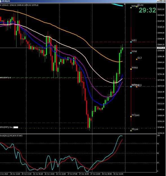Click the 30 Oct 16:00 time axis label
The width and height of the screenshot is (166, 176).
(x=118, y=174)
